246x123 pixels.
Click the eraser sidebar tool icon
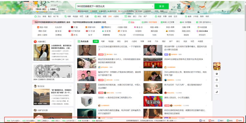pos(217,92)
